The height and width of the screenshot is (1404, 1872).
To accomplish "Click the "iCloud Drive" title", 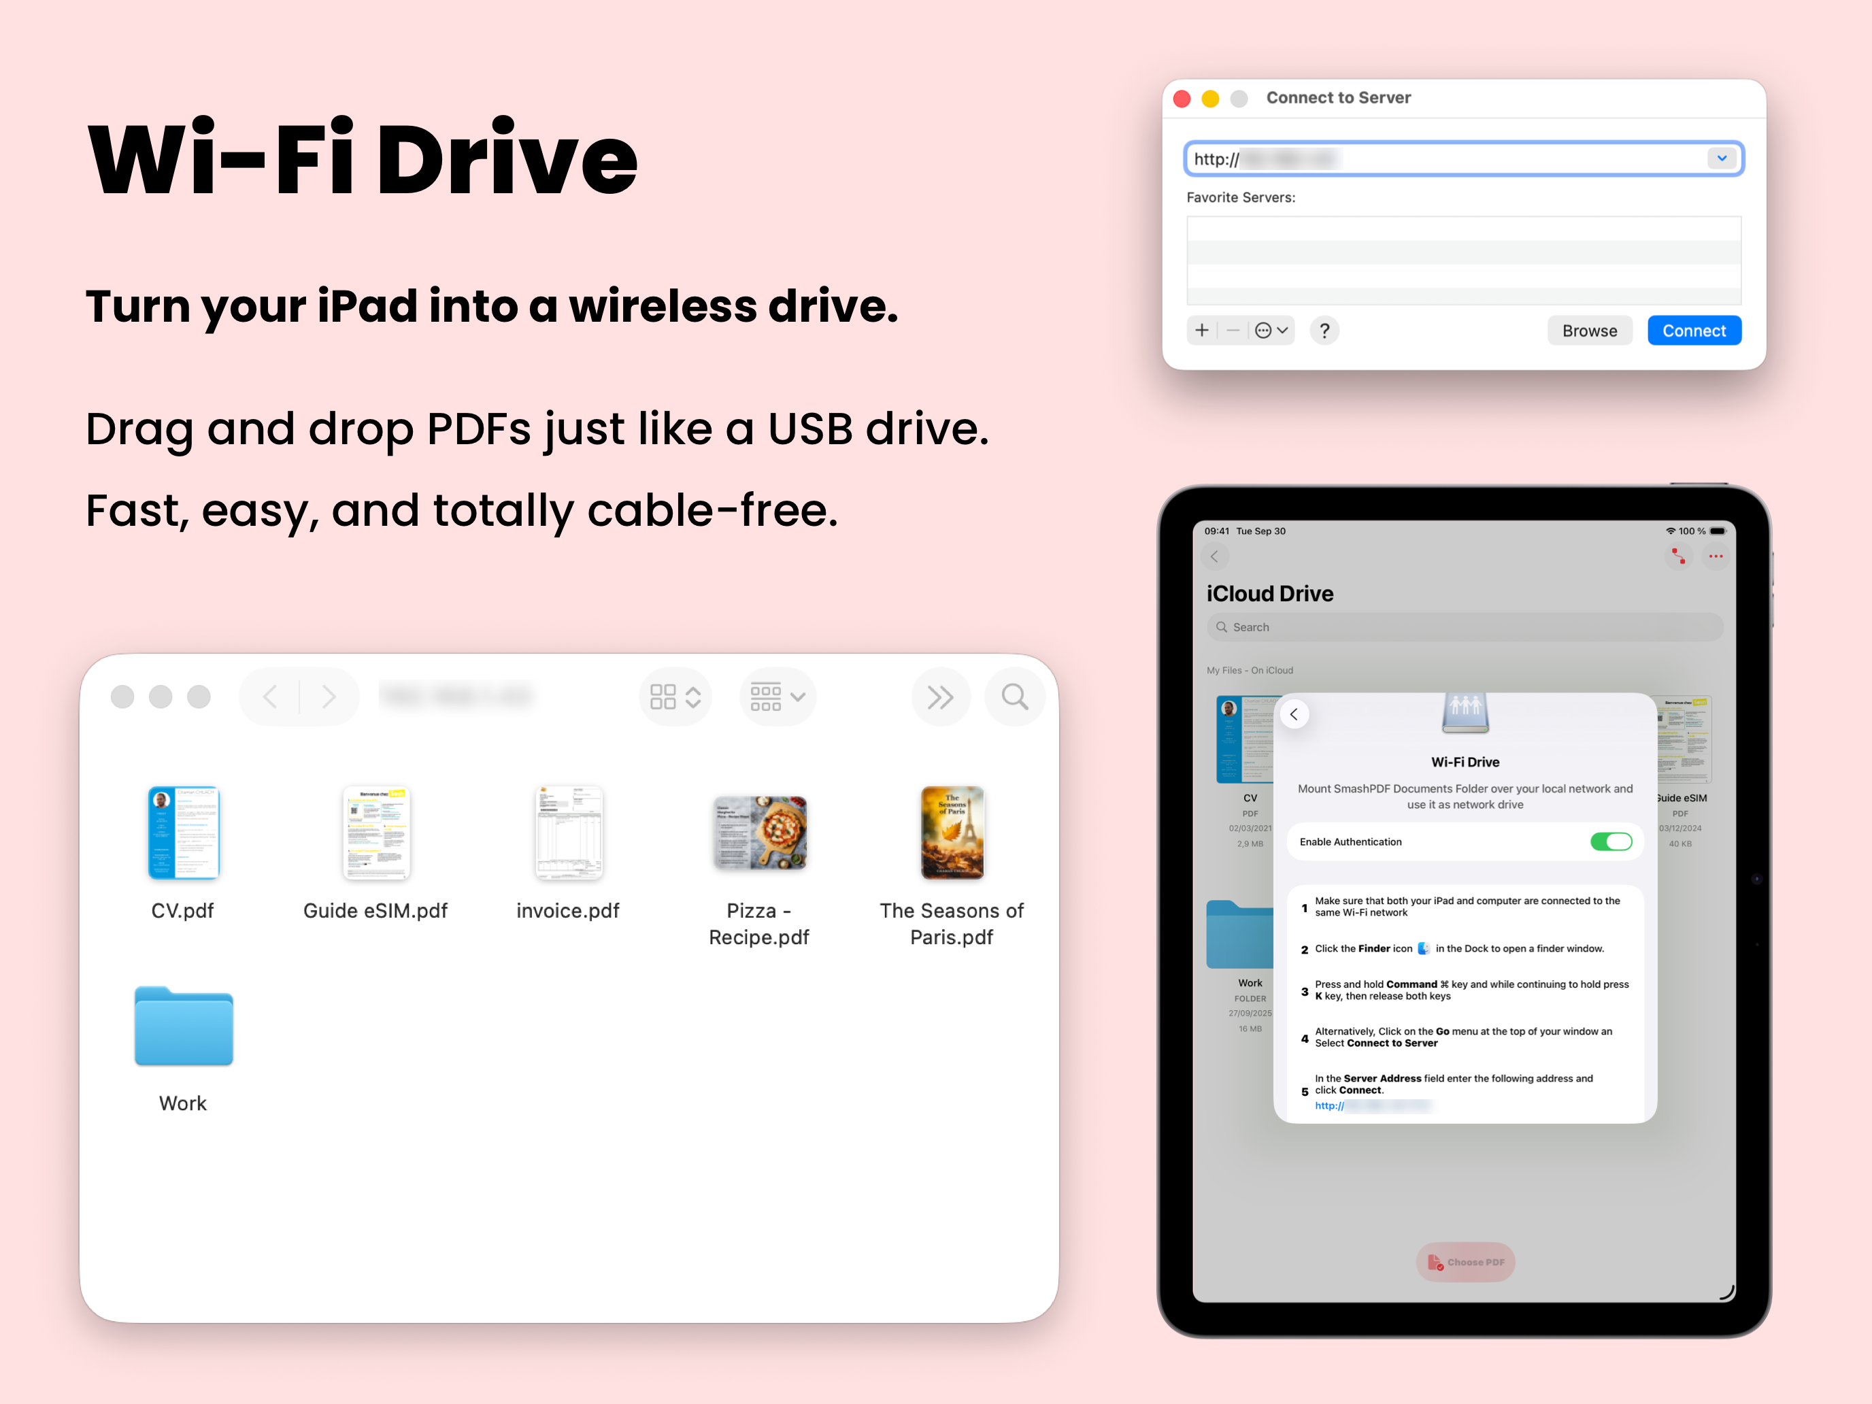I will (1269, 593).
